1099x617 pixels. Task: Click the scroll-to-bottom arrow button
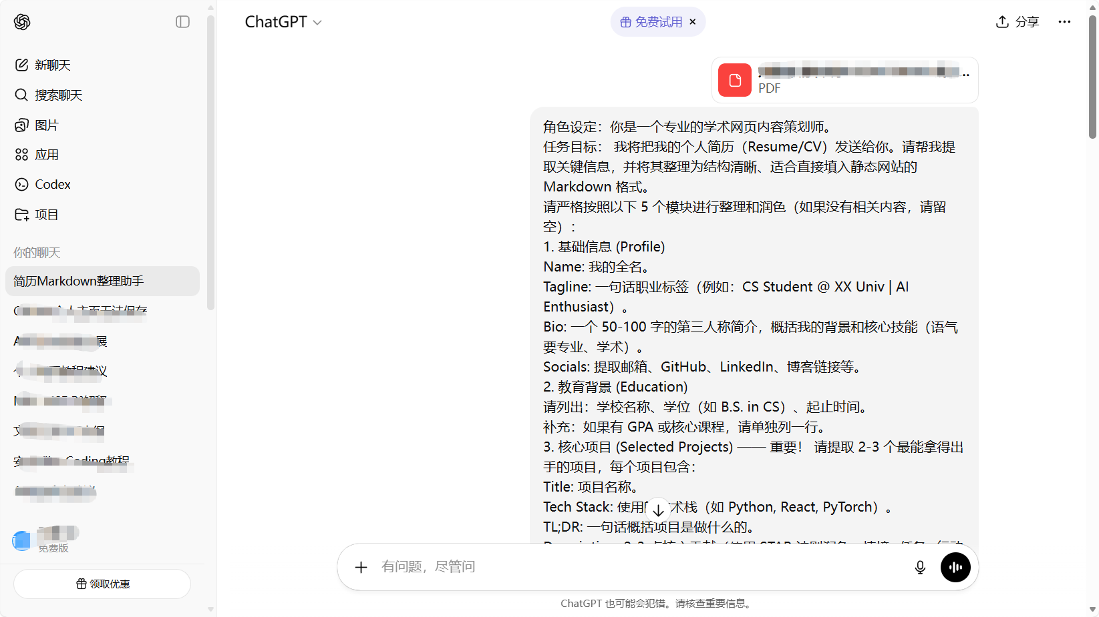click(658, 510)
